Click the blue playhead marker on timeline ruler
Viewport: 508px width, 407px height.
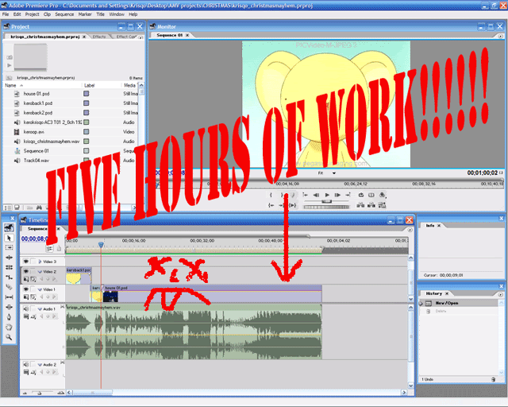point(101,245)
